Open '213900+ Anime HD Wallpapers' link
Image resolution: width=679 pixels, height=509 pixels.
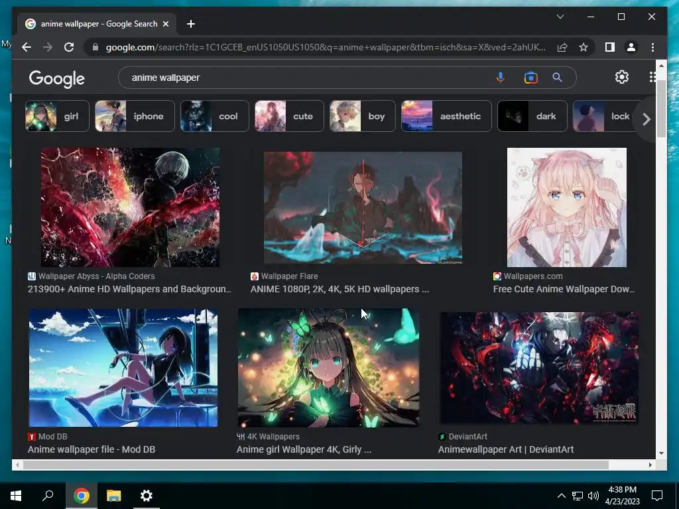[129, 289]
